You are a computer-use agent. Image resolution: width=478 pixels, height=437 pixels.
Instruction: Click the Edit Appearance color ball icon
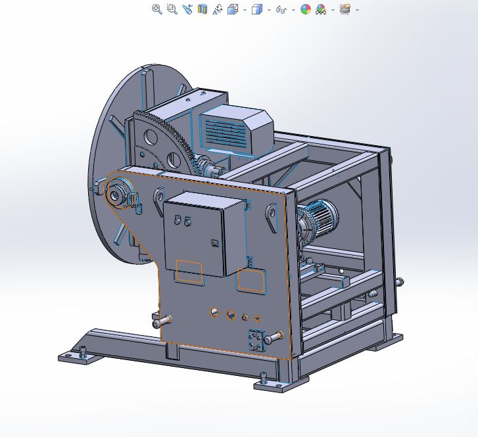(x=306, y=9)
